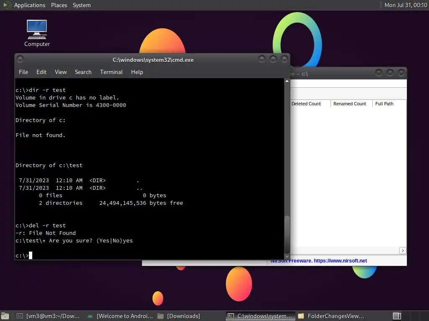The width and height of the screenshot is (429, 321).
Task: Click the terminal icon of cmd.exe taskbar item
Action: point(231,316)
